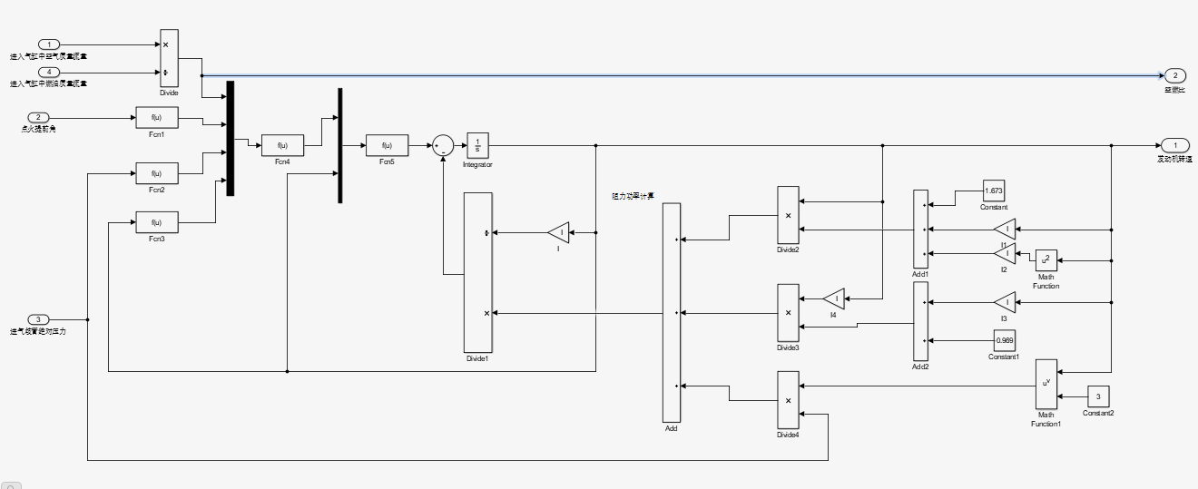Select the u² Math Function block

[x=1046, y=259]
